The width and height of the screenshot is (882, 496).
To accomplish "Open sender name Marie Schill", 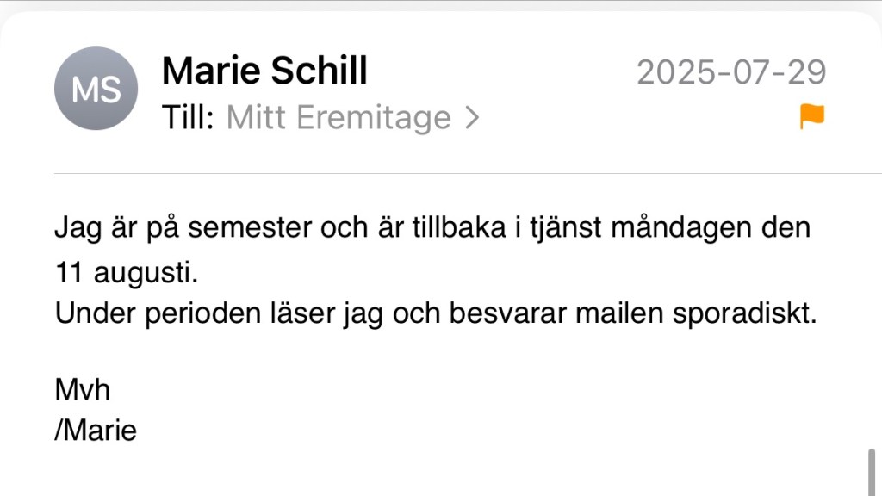I will tap(264, 71).
